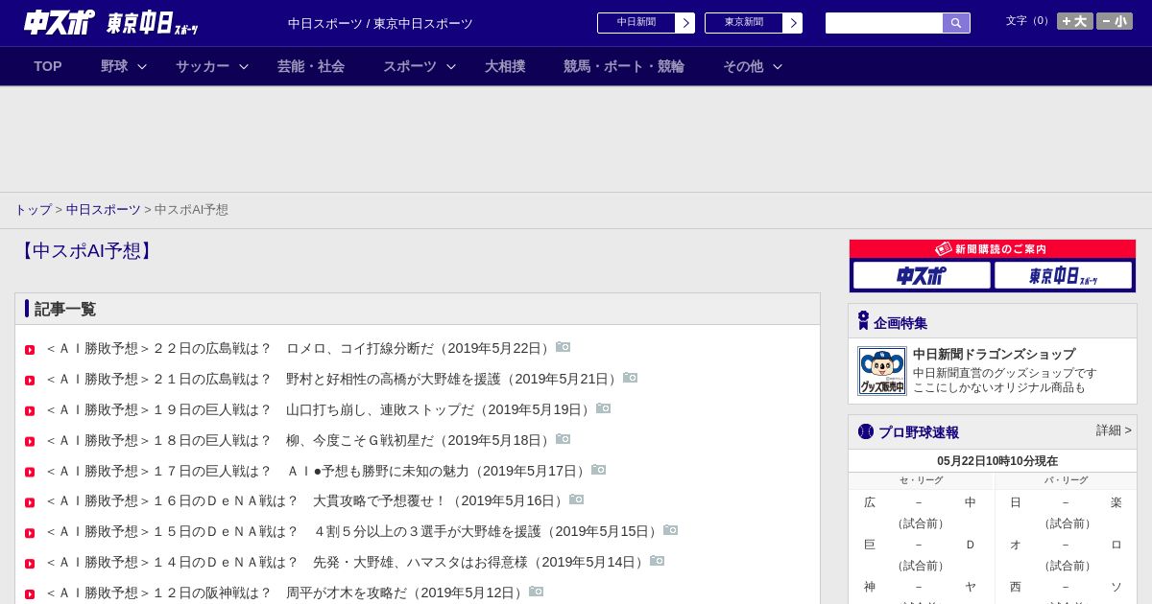This screenshot has width=1152, height=604.
Task: Click the 新聞購読のご案内 red banner
Action: click(993, 249)
